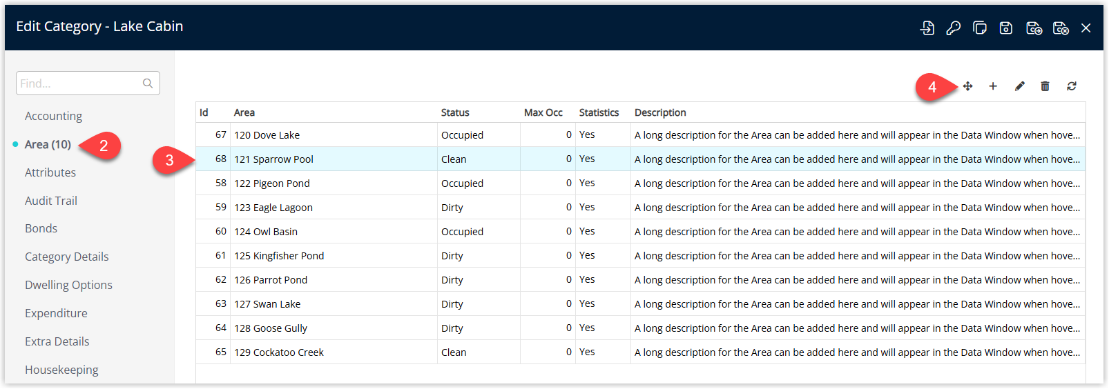Click Dirty status of 123 Eagle Lagoon
This screenshot has width=1109, height=389.
452,208
